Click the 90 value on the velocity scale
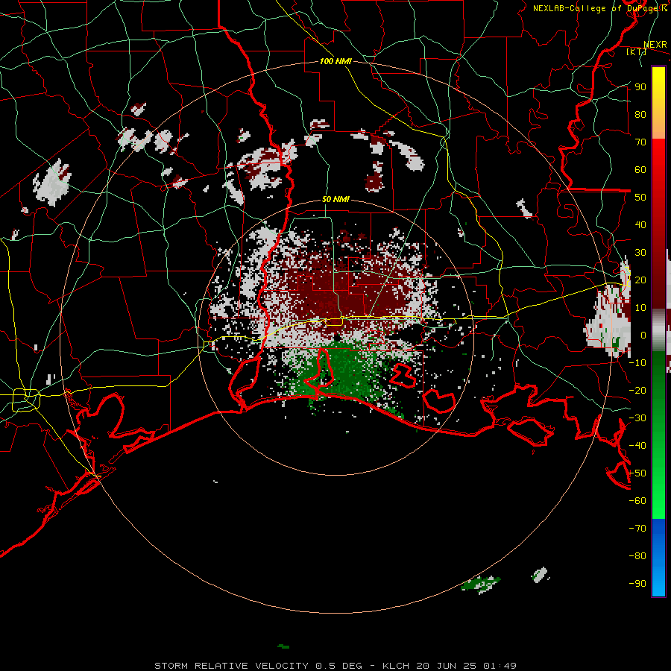The height and width of the screenshot is (671, 671). click(640, 87)
